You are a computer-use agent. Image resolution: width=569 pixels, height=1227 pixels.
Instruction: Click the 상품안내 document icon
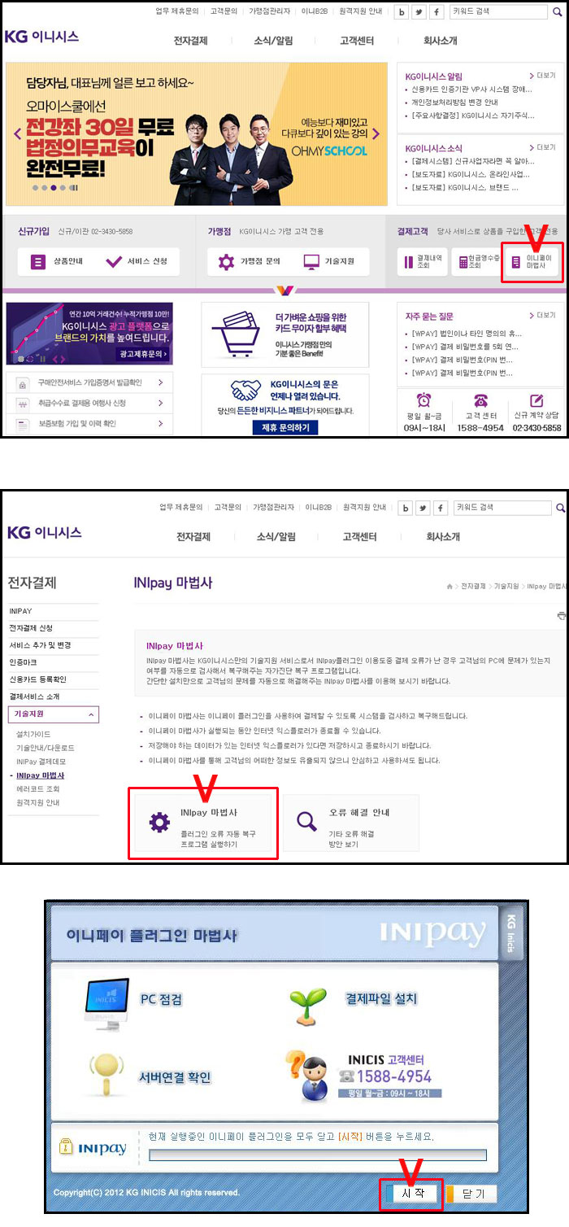[x=38, y=262]
